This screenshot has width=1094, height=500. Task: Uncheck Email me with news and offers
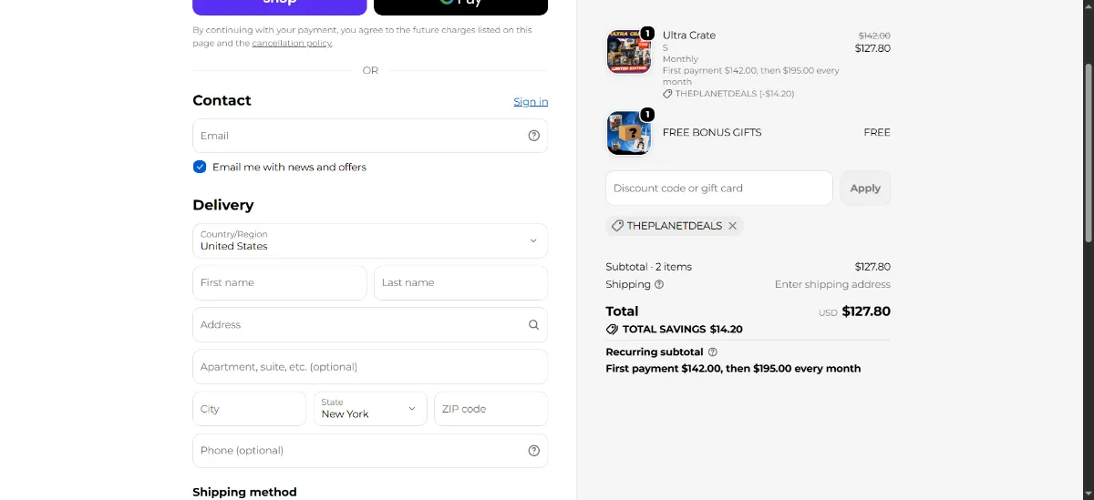click(200, 167)
